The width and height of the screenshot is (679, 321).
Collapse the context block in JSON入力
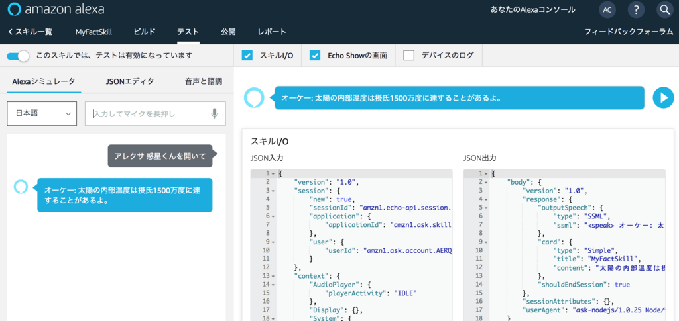273,275
